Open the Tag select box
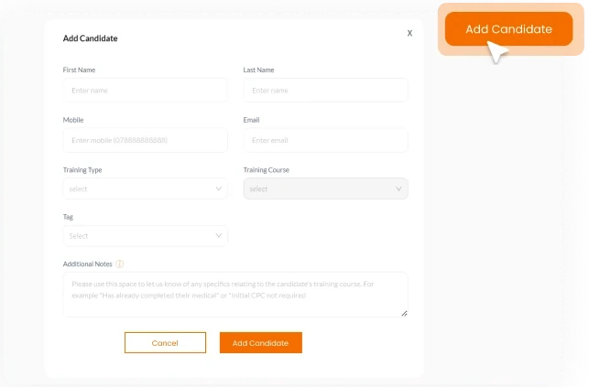 click(x=145, y=236)
